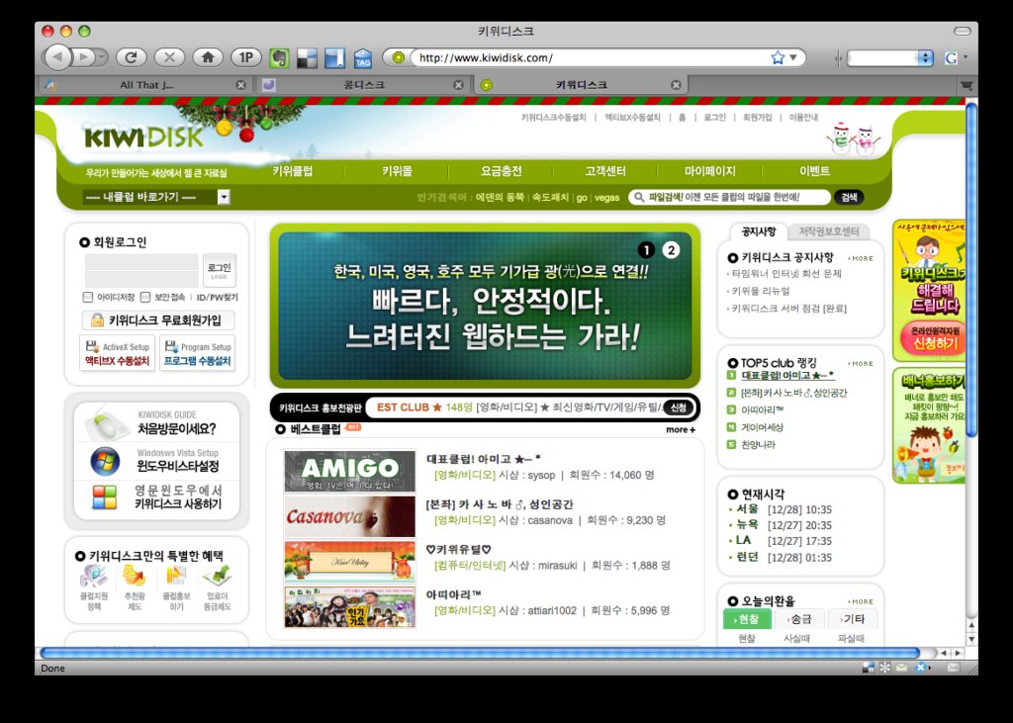Expand the Google search engine menu arrow

[x=966, y=57]
